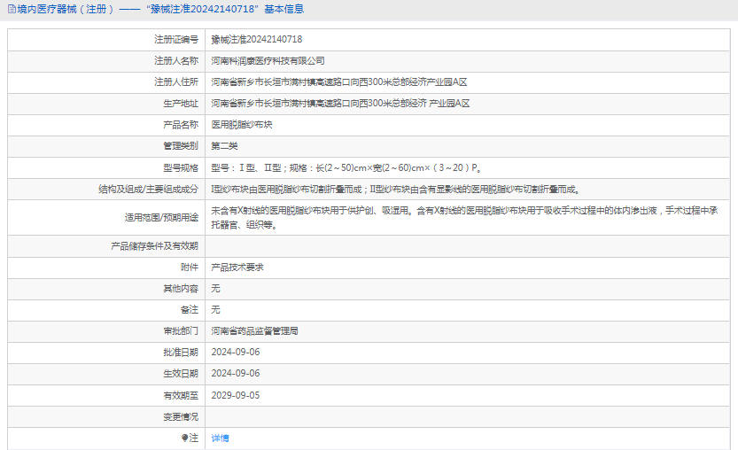The image size is (738, 450).
Task: Select the 其他内容 label
Action: 181,289
